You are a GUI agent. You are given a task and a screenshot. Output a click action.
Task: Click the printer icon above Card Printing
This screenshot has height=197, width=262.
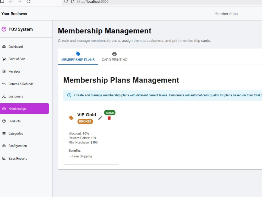point(114,54)
